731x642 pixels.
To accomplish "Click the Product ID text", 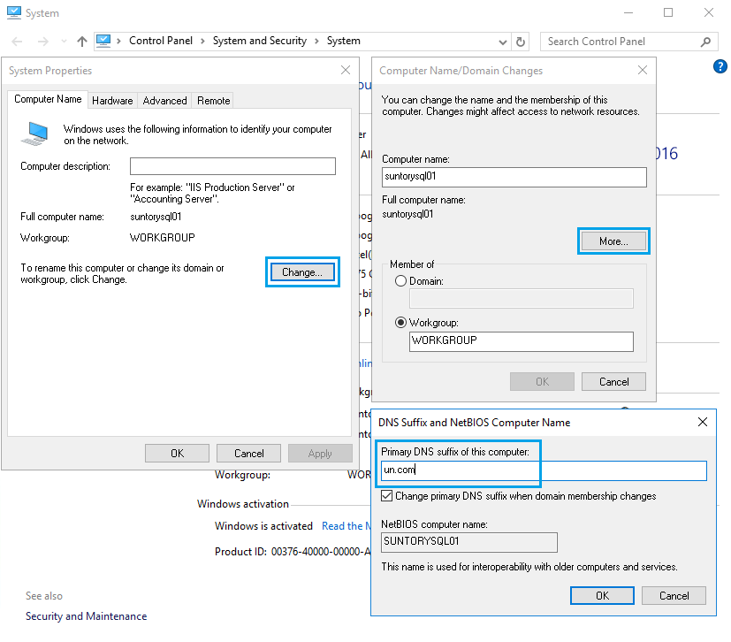I will tap(293, 552).
